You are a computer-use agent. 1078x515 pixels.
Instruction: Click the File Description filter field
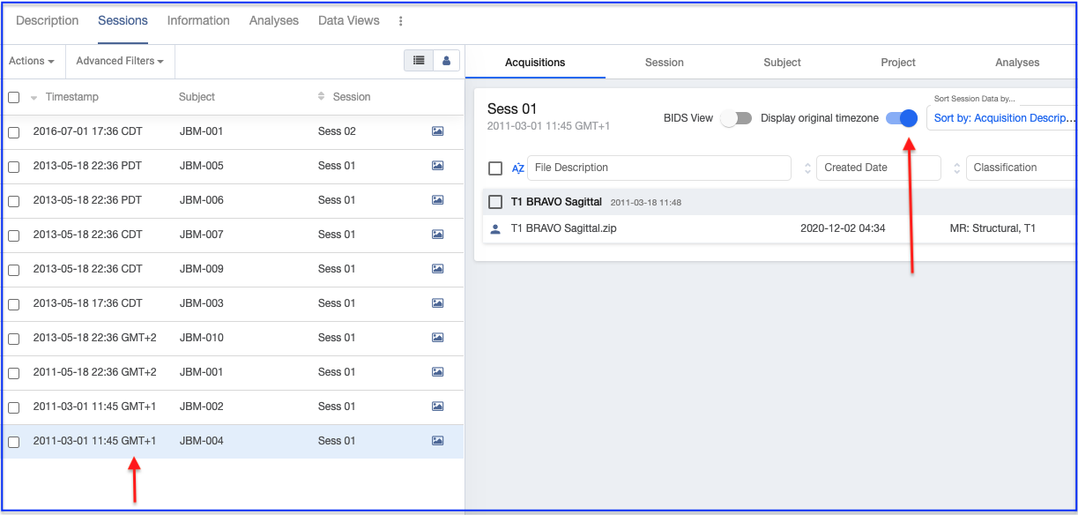coord(658,168)
